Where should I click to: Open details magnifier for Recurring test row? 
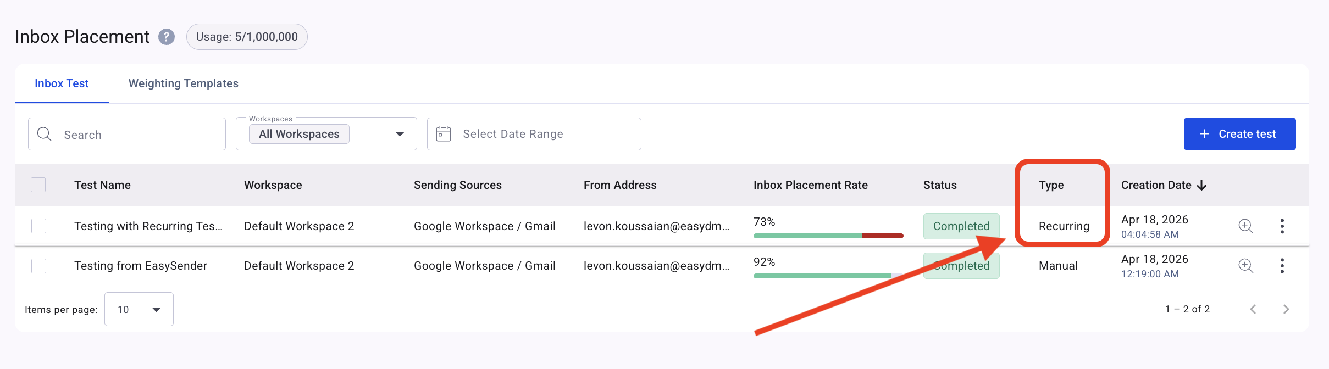pos(1245,226)
